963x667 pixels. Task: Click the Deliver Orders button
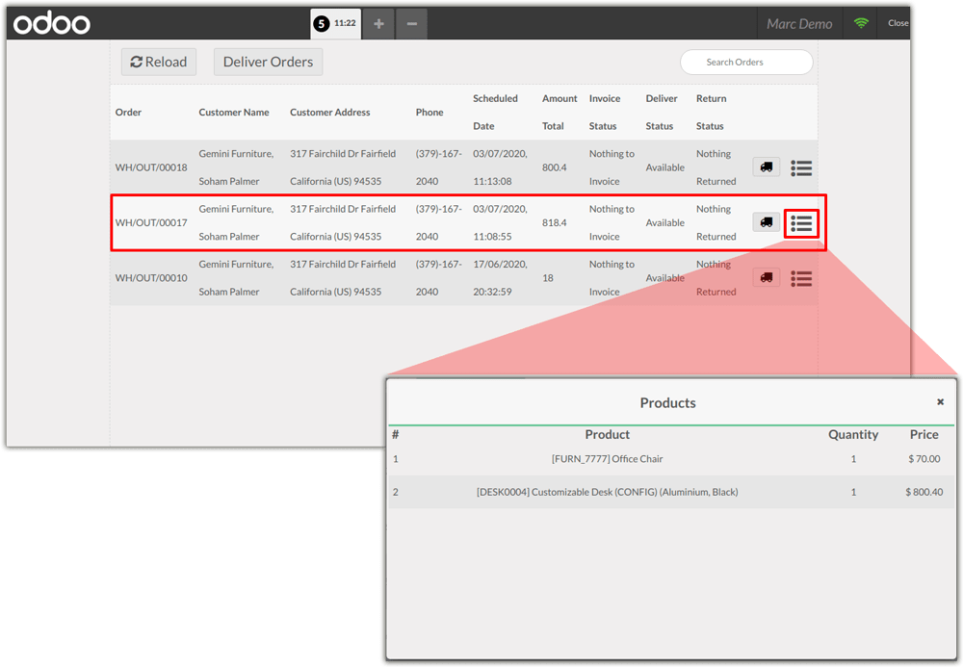click(268, 62)
